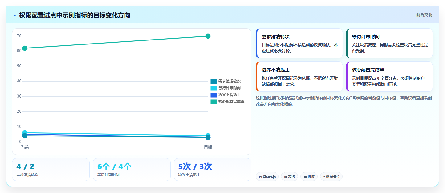
Task: Click the icon inside the 表格 chip
Action: click(286, 177)
